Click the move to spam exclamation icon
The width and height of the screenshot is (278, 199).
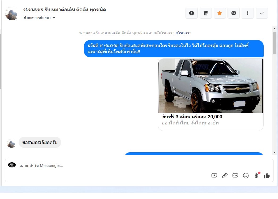click(x=191, y=13)
